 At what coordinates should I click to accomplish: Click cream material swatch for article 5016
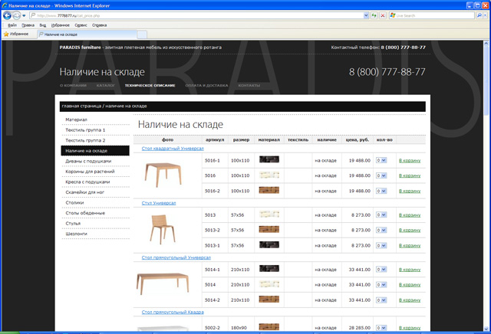click(x=269, y=175)
